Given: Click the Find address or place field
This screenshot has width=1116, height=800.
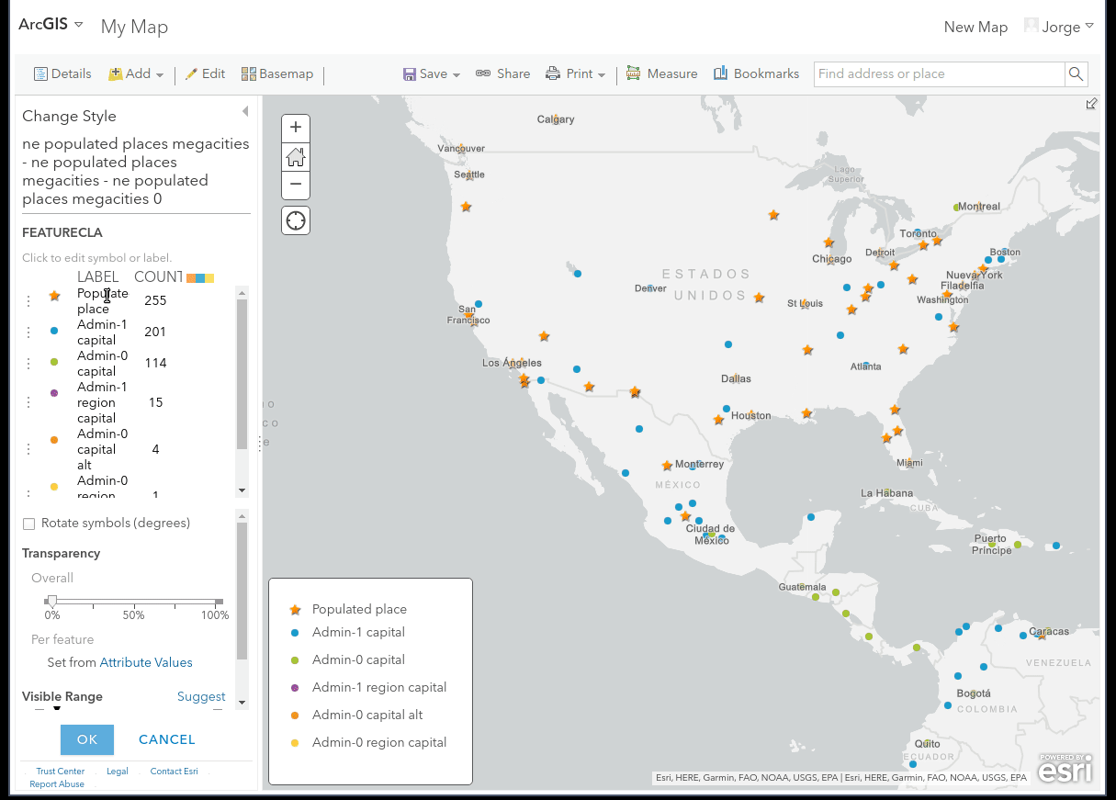Looking at the screenshot, I should coord(940,74).
